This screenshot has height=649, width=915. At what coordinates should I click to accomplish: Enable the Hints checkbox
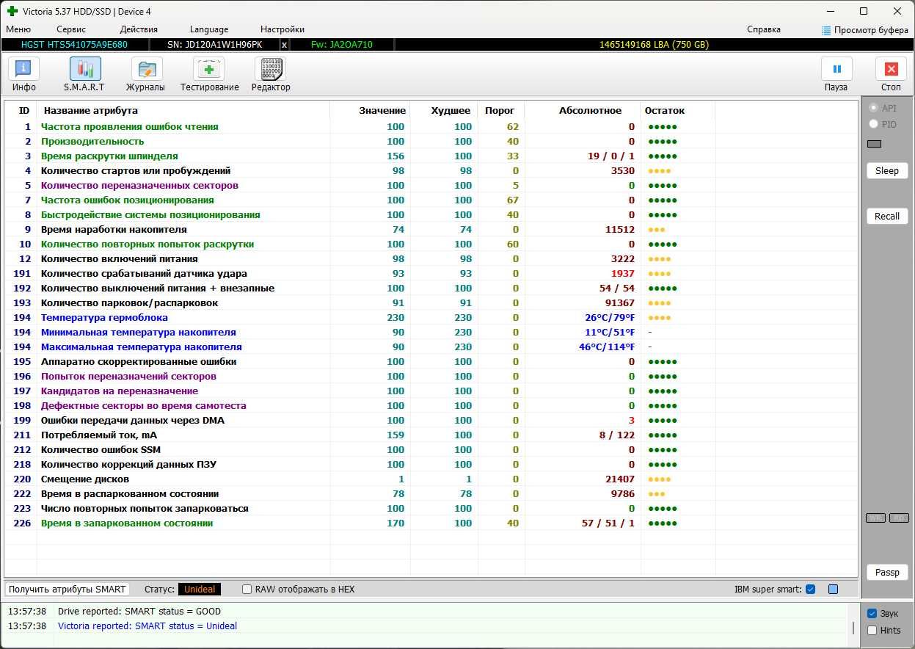(872, 630)
